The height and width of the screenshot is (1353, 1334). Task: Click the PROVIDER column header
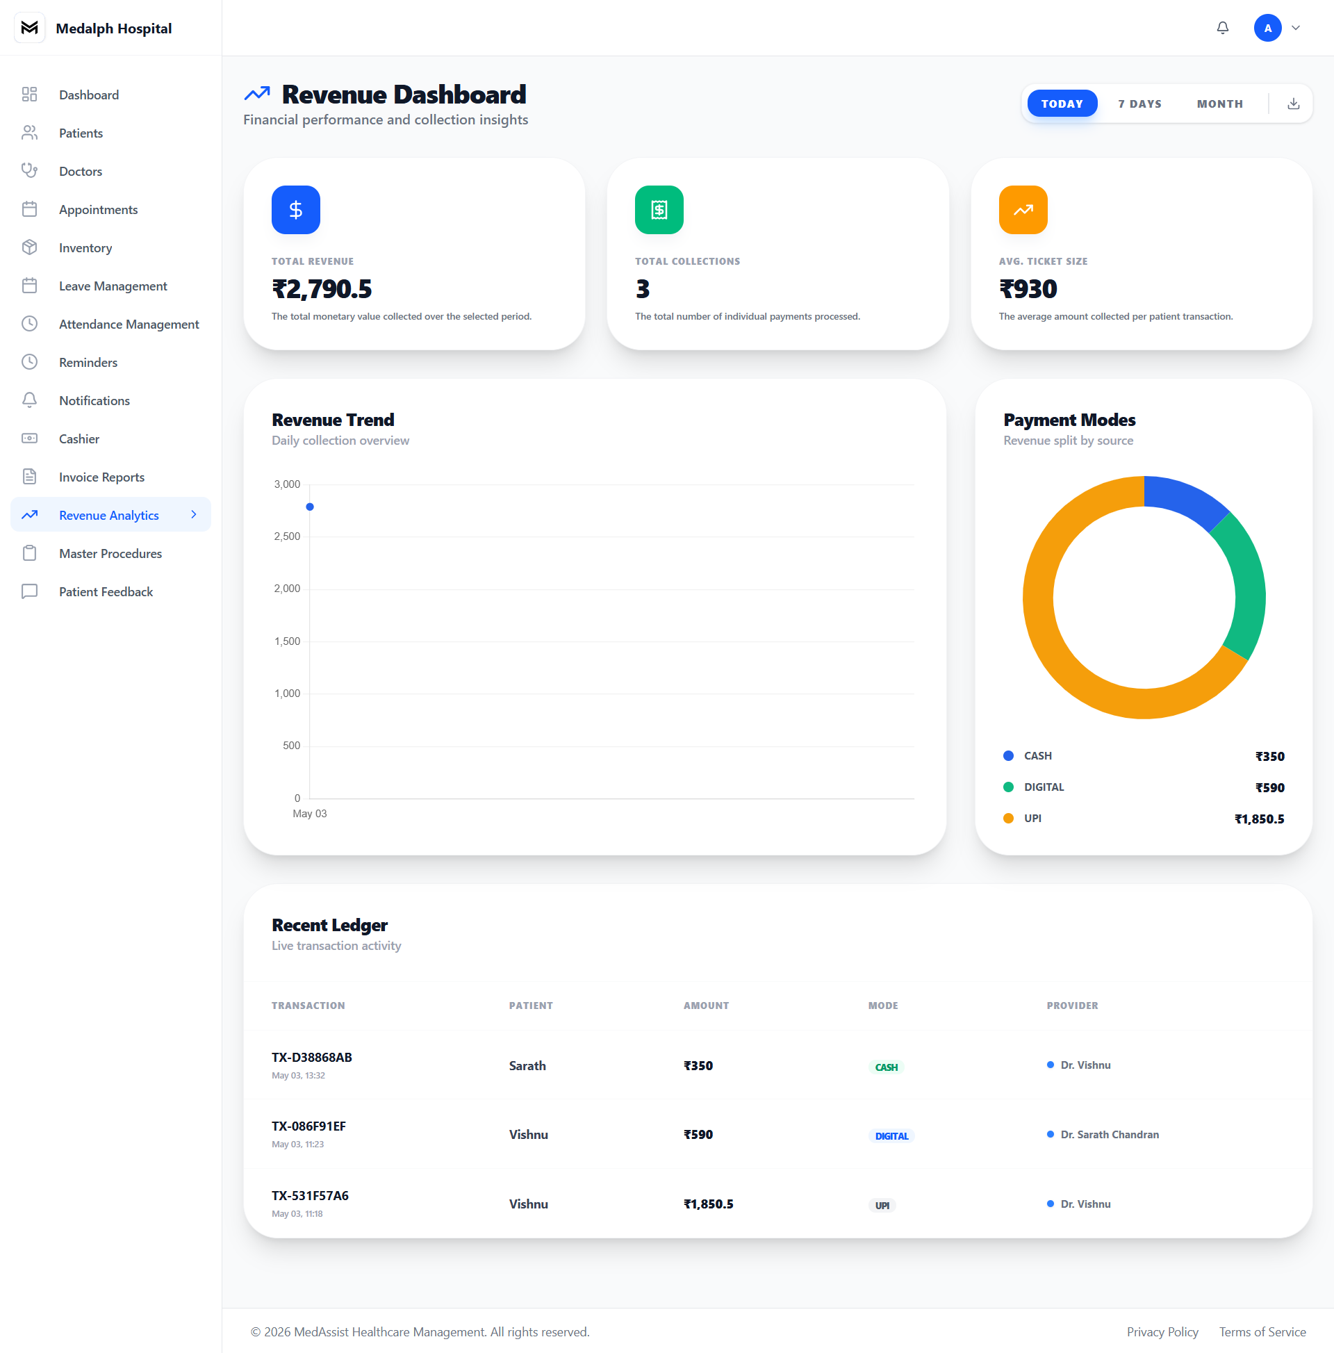coord(1072,1006)
